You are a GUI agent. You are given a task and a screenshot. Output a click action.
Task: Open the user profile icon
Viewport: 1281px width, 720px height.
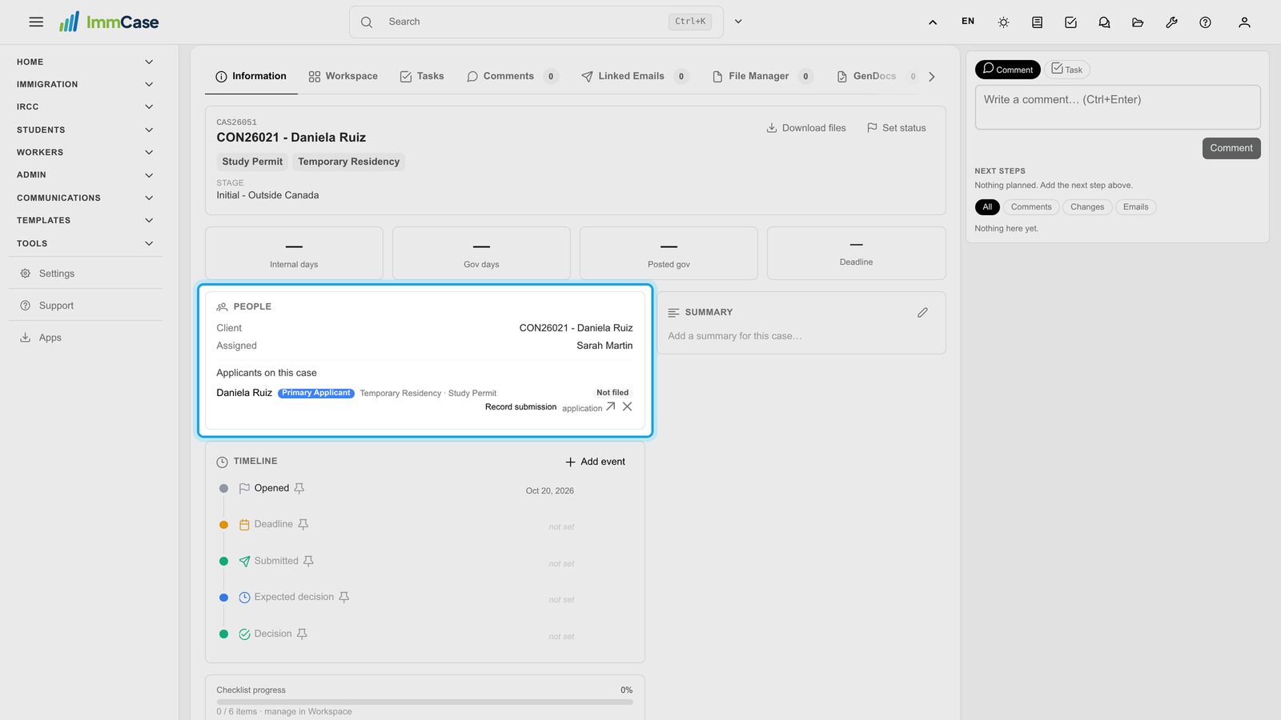[1244, 22]
